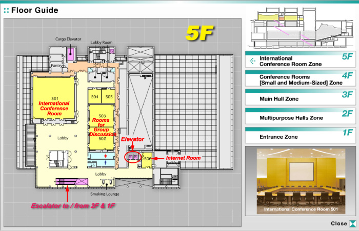Click the 'Internet Room' red label
The width and height of the screenshot is (359, 231).
[x=183, y=158]
